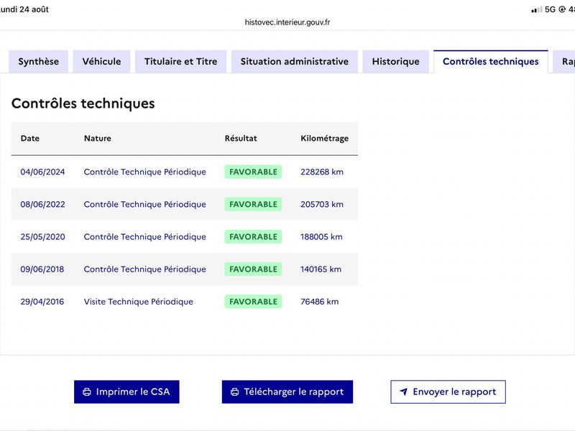Select the date 09/06/2018
Screen dimensions: 575x431
[42, 269]
